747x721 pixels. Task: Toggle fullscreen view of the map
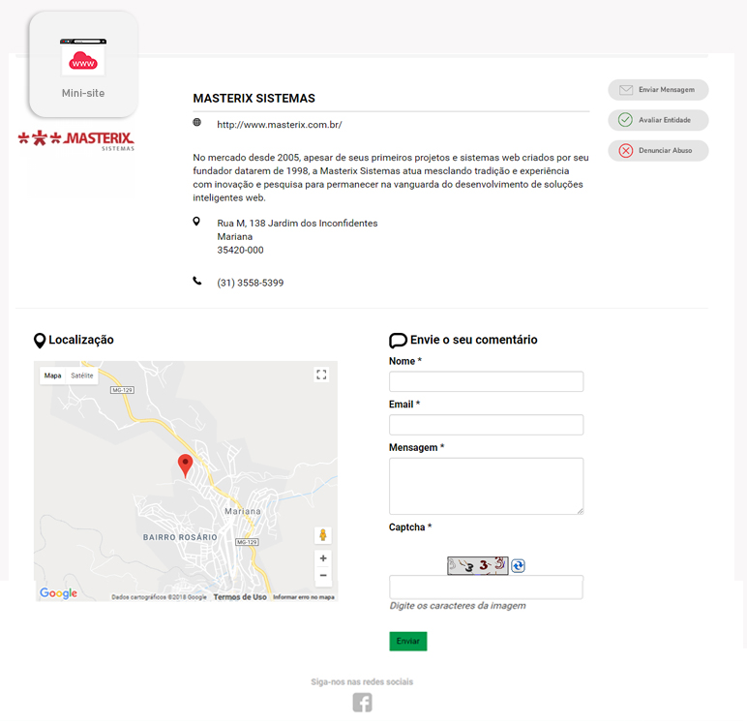[321, 375]
